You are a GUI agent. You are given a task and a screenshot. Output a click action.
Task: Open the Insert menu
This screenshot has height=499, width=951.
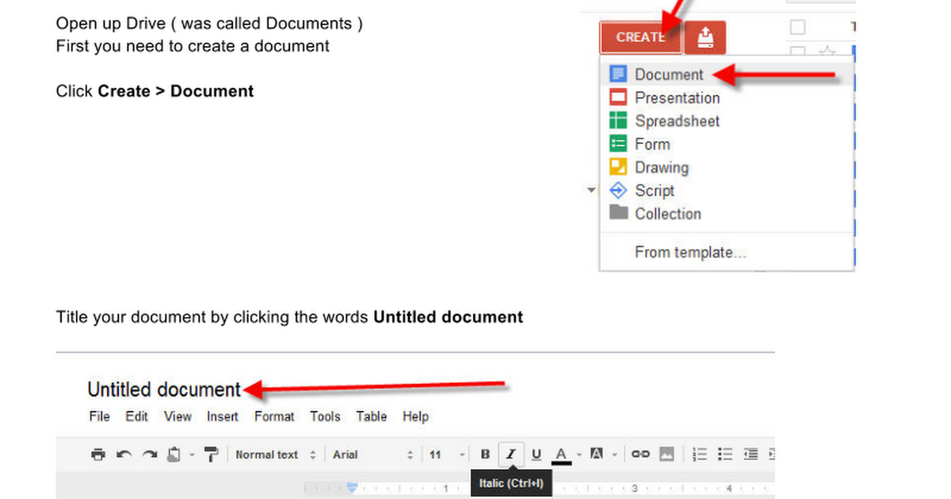coord(223,417)
